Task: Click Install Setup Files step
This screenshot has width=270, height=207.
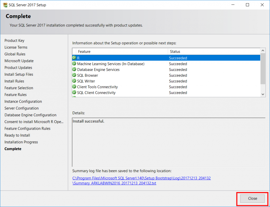Action: [19, 74]
